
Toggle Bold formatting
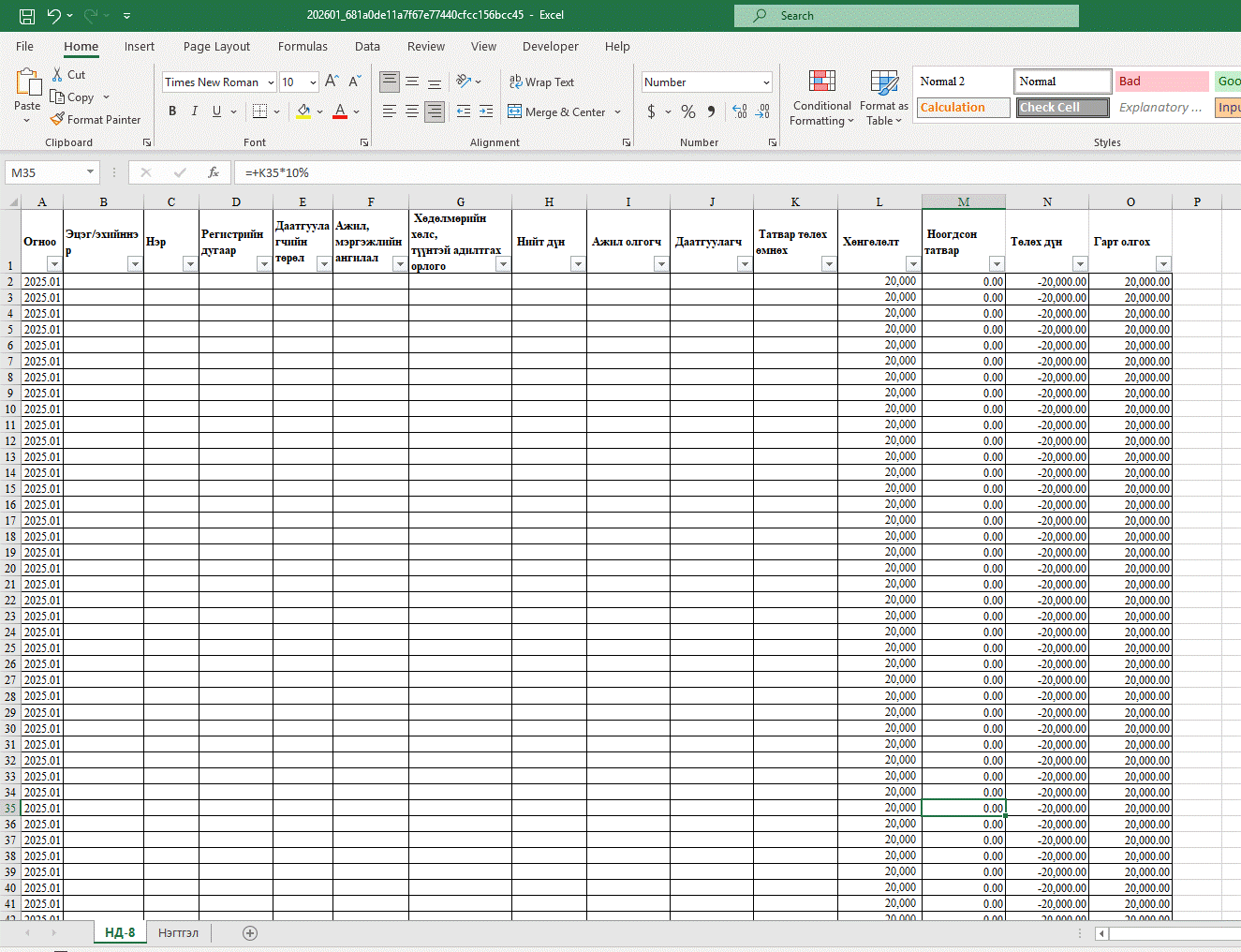[172, 112]
